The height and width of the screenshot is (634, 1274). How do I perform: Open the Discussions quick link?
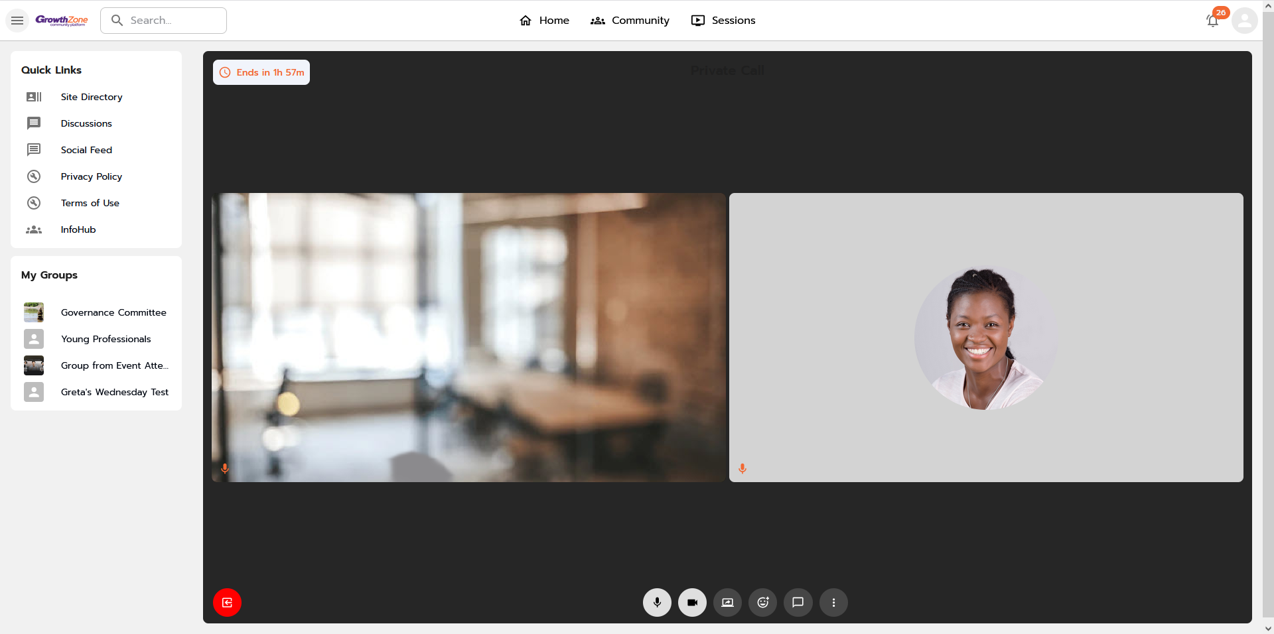click(x=86, y=123)
